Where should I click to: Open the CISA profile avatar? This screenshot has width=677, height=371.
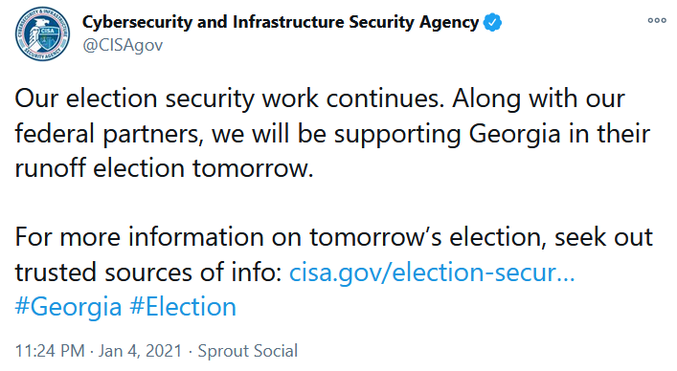coord(42,33)
